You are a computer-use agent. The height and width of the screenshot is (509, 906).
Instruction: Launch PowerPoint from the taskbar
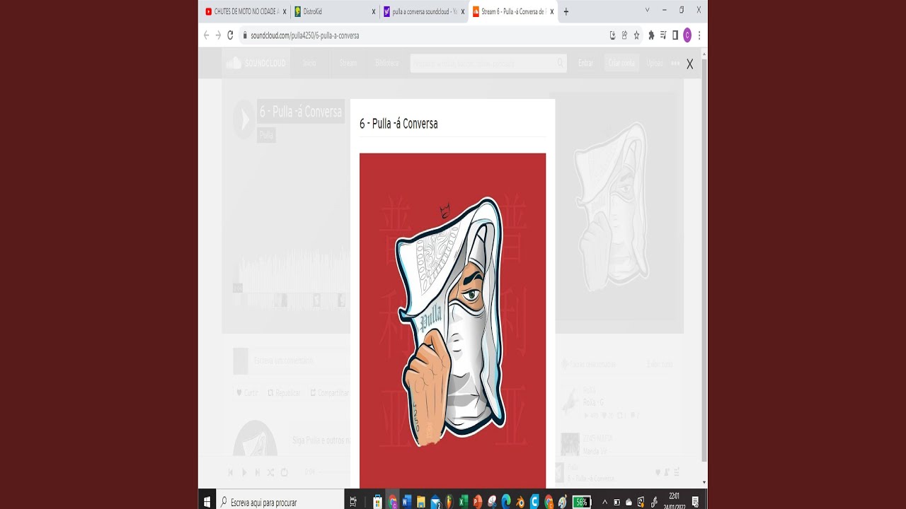tap(478, 502)
